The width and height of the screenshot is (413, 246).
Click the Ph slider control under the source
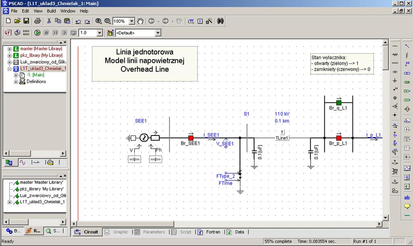[x=155, y=159]
